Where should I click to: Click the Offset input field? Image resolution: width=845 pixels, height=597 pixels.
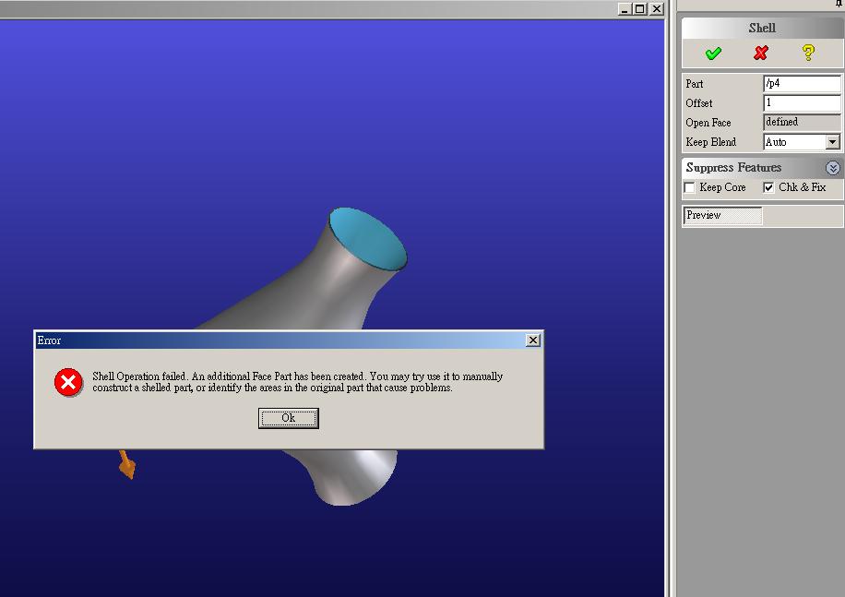pyautogui.click(x=802, y=103)
